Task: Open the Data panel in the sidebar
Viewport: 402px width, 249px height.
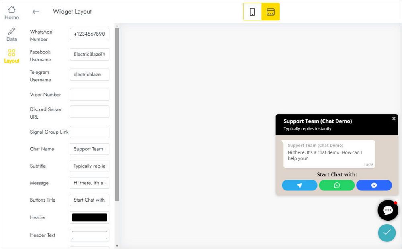Action: pos(11,34)
